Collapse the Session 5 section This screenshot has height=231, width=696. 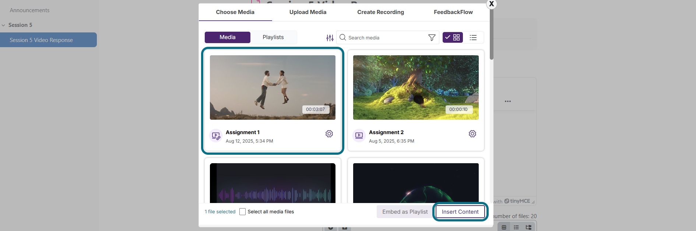(3, 25)
